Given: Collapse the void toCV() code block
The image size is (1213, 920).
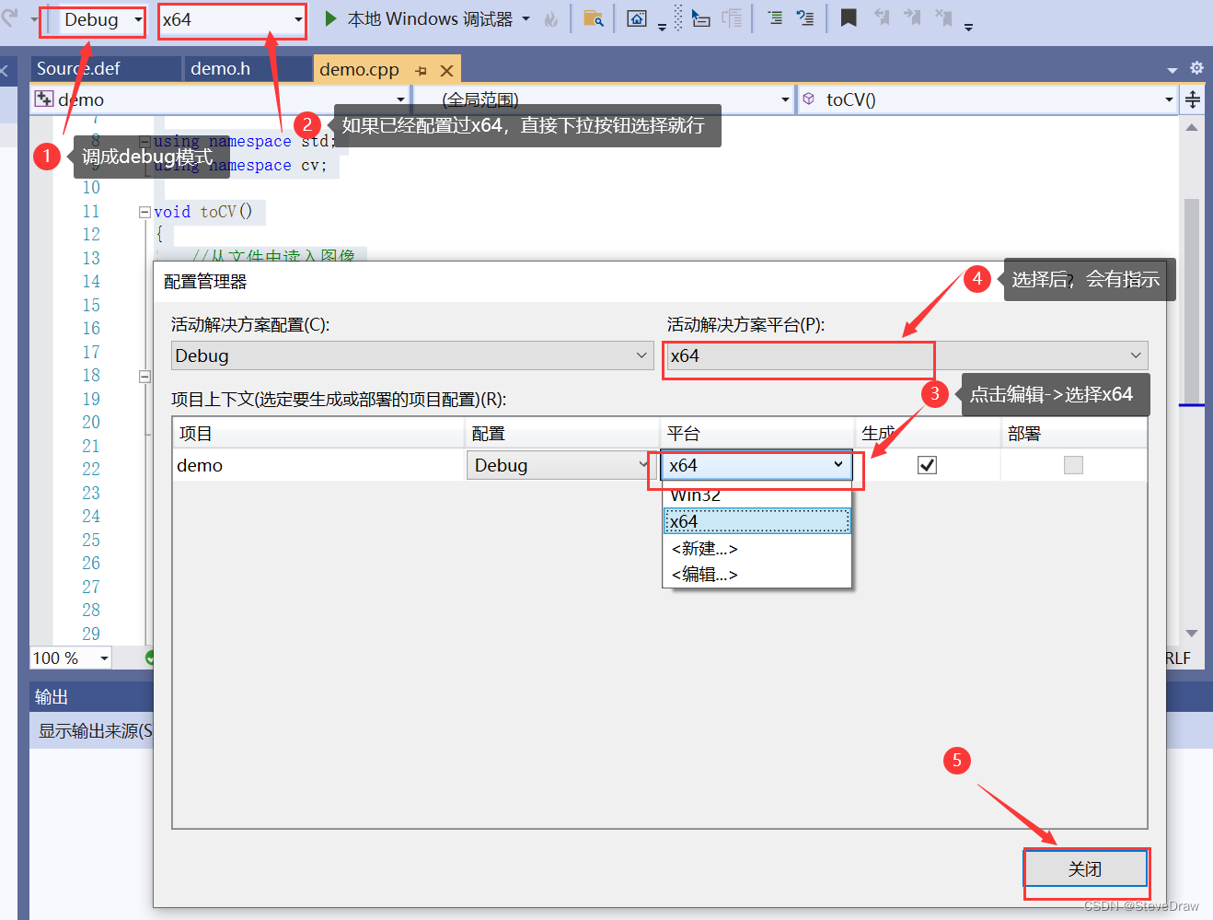Looking at the screenshot, I should point(144,212).
